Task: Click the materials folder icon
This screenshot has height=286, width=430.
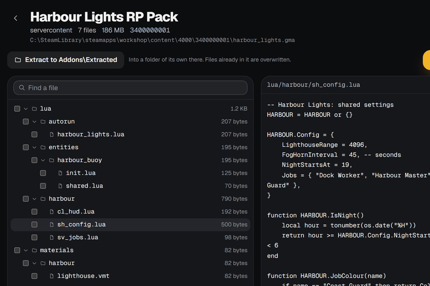Action: tap(34, 250)
